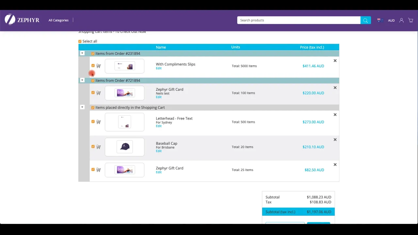Click the Total: 100 Items text
The image size is (418, 235).
243,93
